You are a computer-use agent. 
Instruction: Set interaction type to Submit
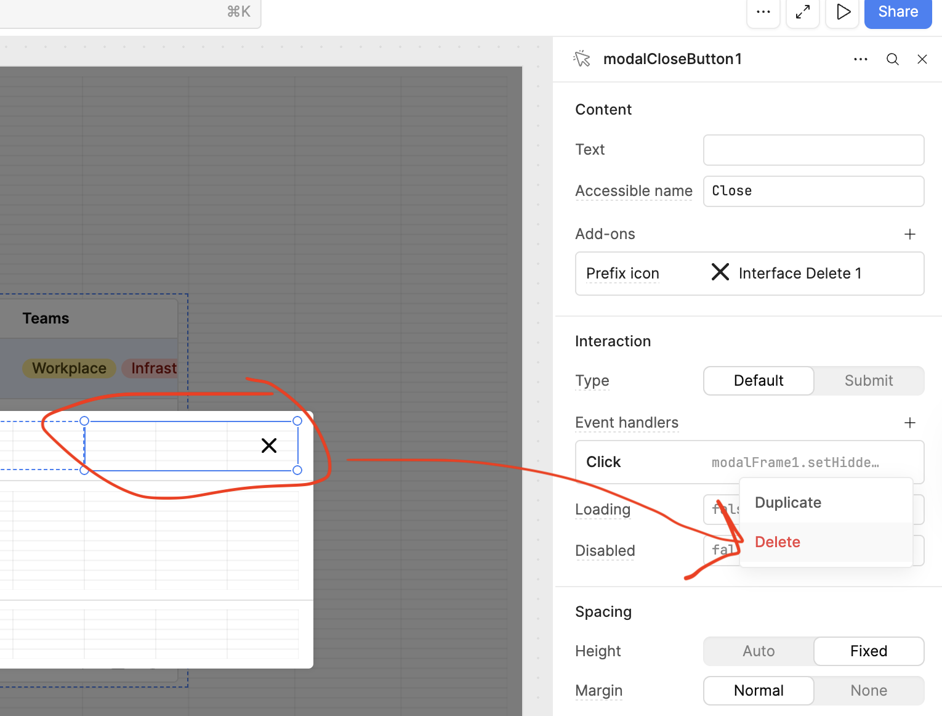point(868,381)
